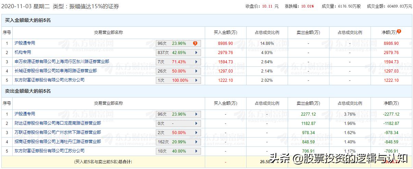The width and height of the screenshot is (413, 169).
Task: Open 长城证券如皋海阳路证券营业部 link
Action: click(55, 71)
